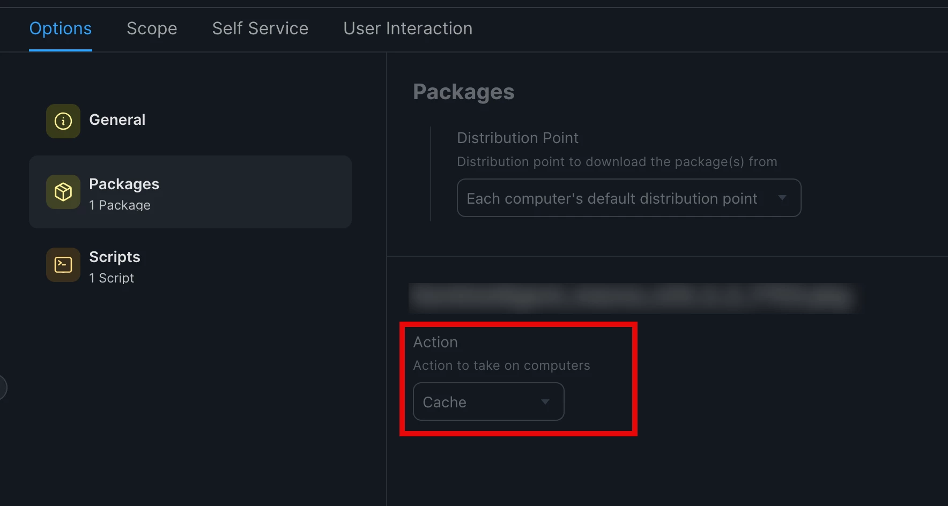This screenshot has width=948, height=506.
Task: Click the "1 Script" count subtitle
Action: (x=112, y=278)
